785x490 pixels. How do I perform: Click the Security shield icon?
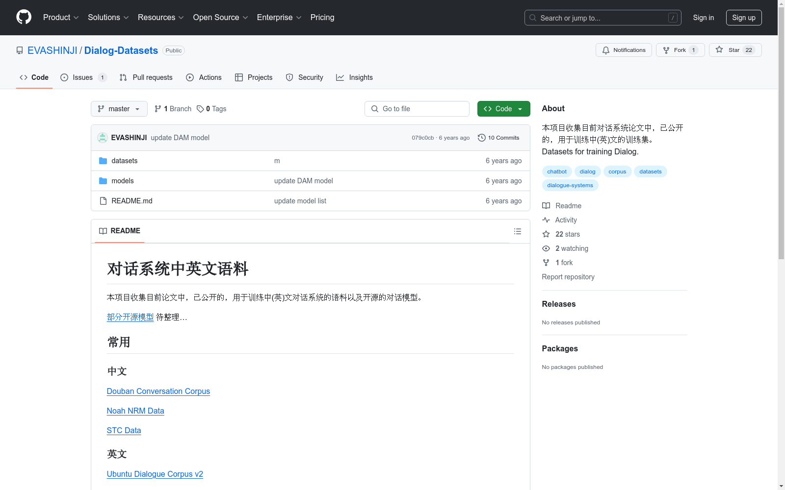coord(289,77)
